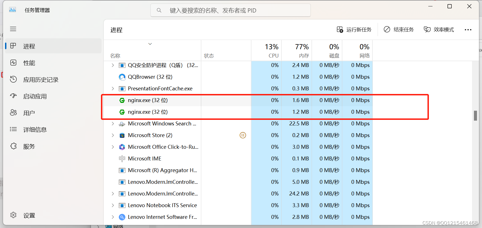The height and width of the screenshot is (228, 482).
Task: Click the first nginx.exe green icon
Action: click(x=122, y=100)
